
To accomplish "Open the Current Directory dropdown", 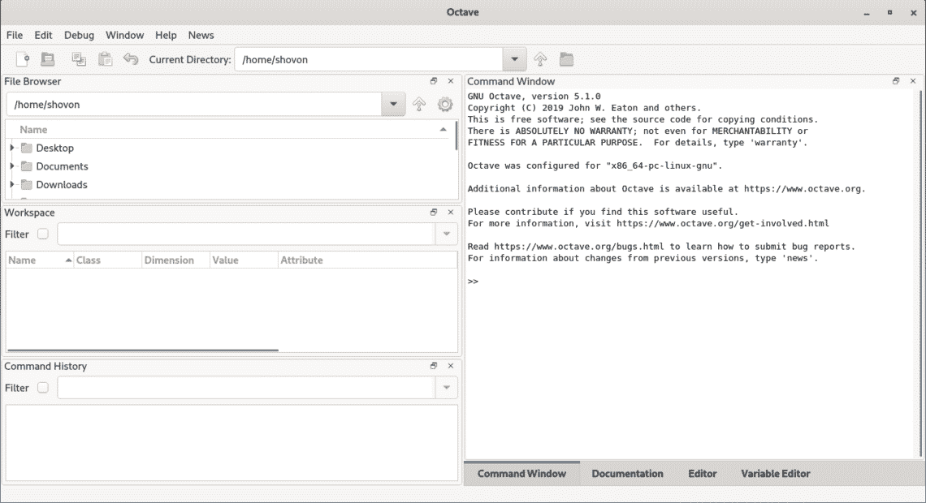I will click(514, 59).
